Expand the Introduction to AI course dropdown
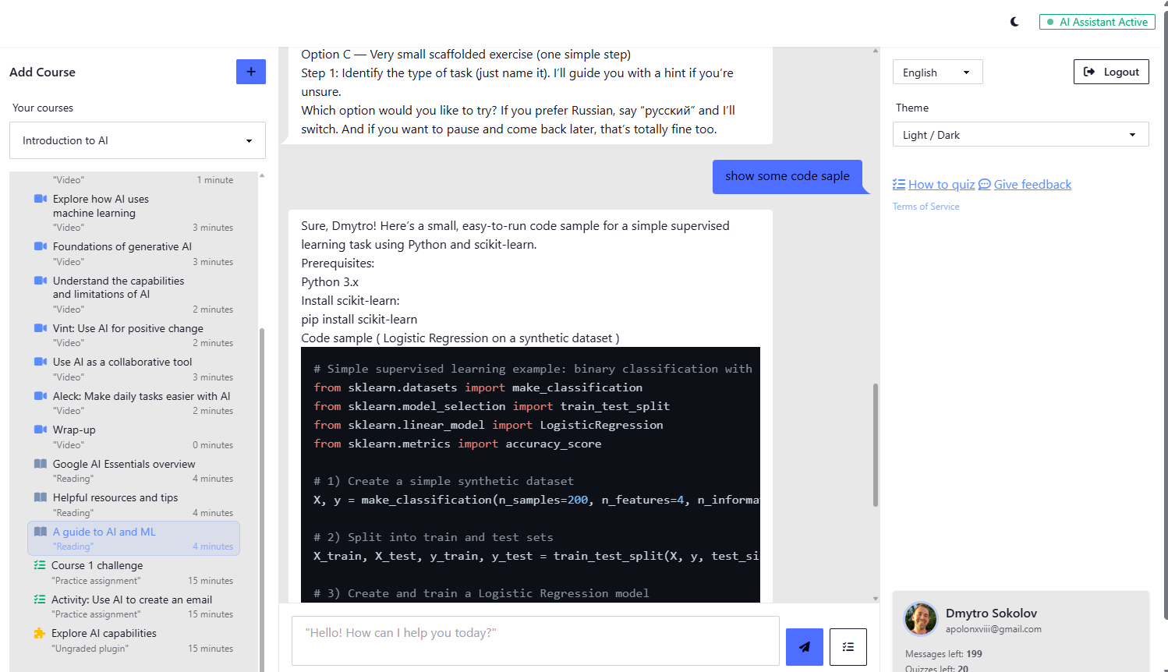The height and width of the screenshot is (672, 1168). (137, 140)
